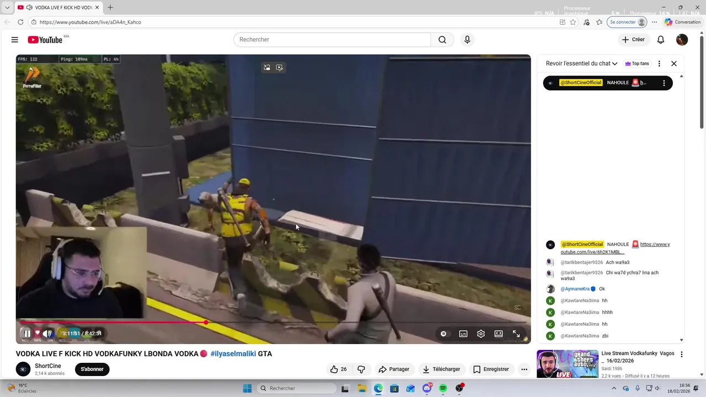This screenshot has height=397, width=706.
Task: Open ShortCine channel name link
Action: click(x=48, y=366)
